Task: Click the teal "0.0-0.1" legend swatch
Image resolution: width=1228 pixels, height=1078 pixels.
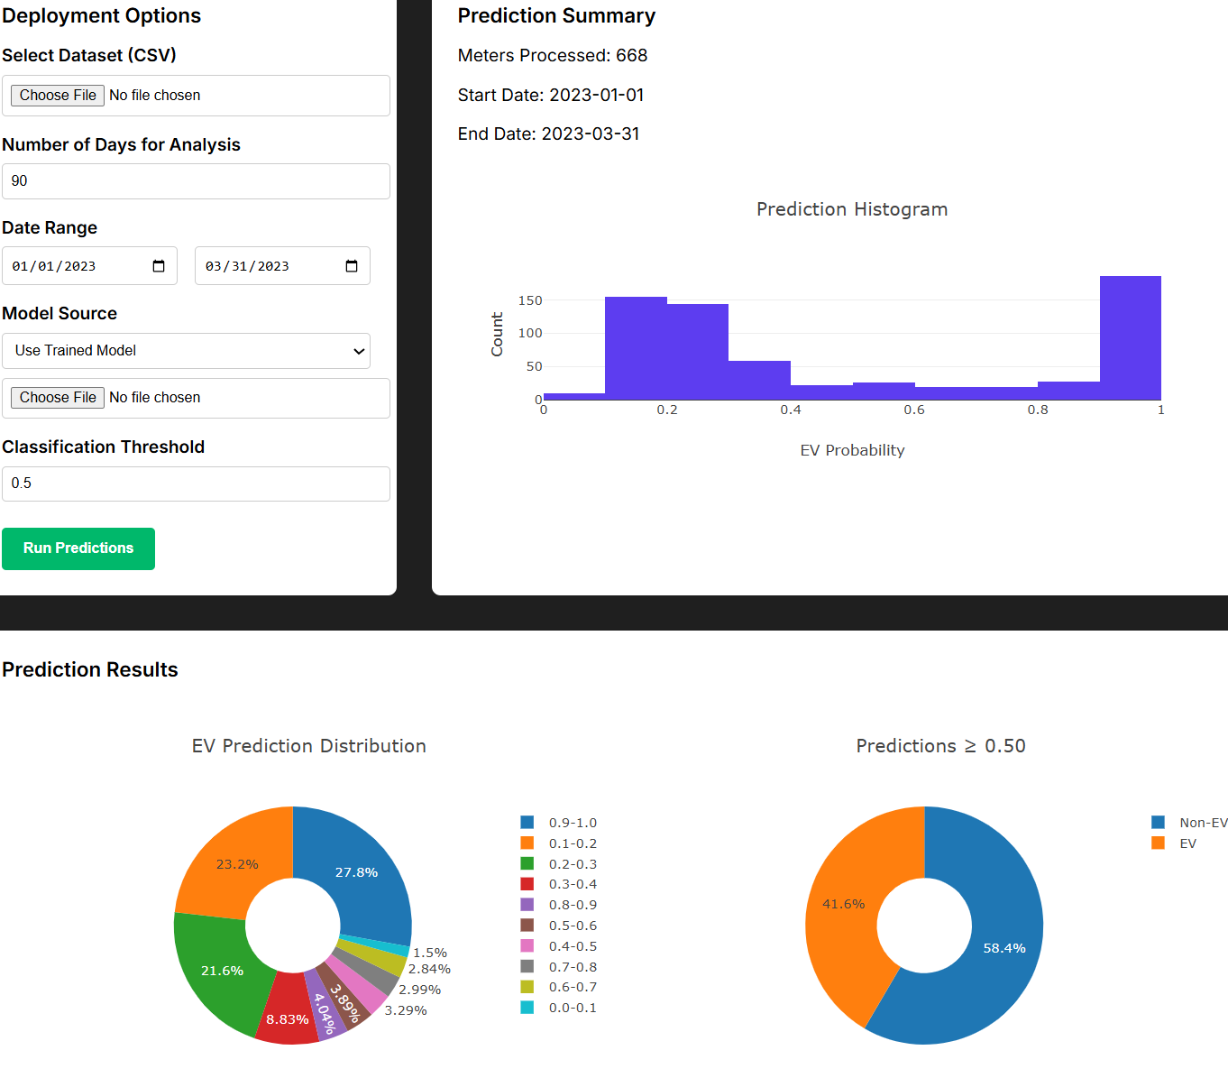Action: tap(526, 1007)
